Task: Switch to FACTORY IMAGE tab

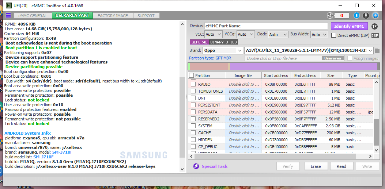Action: click(x=113, y=16)
